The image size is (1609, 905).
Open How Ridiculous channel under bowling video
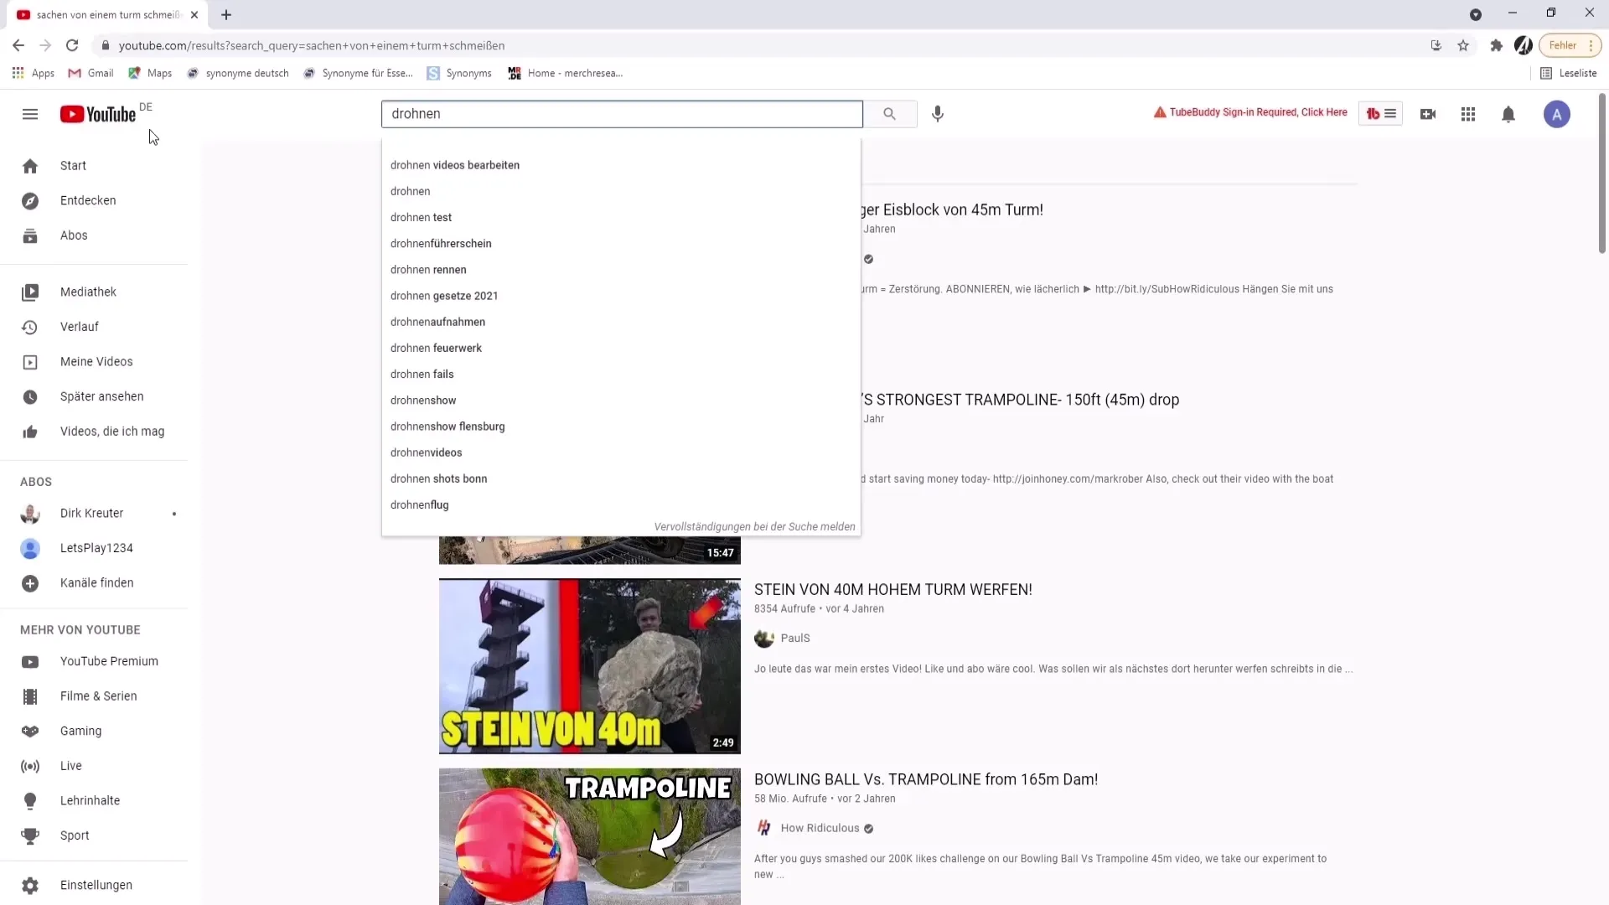coord(820,828)
